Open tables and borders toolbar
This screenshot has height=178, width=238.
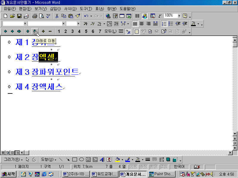click(x=115, y=16)
